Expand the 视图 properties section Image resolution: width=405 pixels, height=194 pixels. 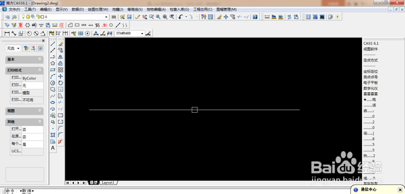coord(40,110)
